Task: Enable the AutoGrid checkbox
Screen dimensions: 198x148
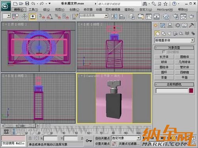Action: click(164, 52)
